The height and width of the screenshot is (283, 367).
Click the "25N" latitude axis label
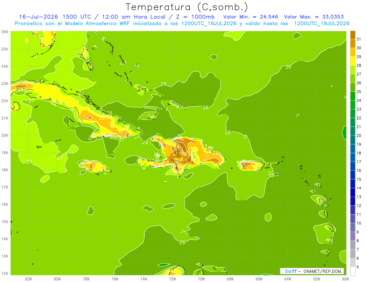(x=4, y=49)
